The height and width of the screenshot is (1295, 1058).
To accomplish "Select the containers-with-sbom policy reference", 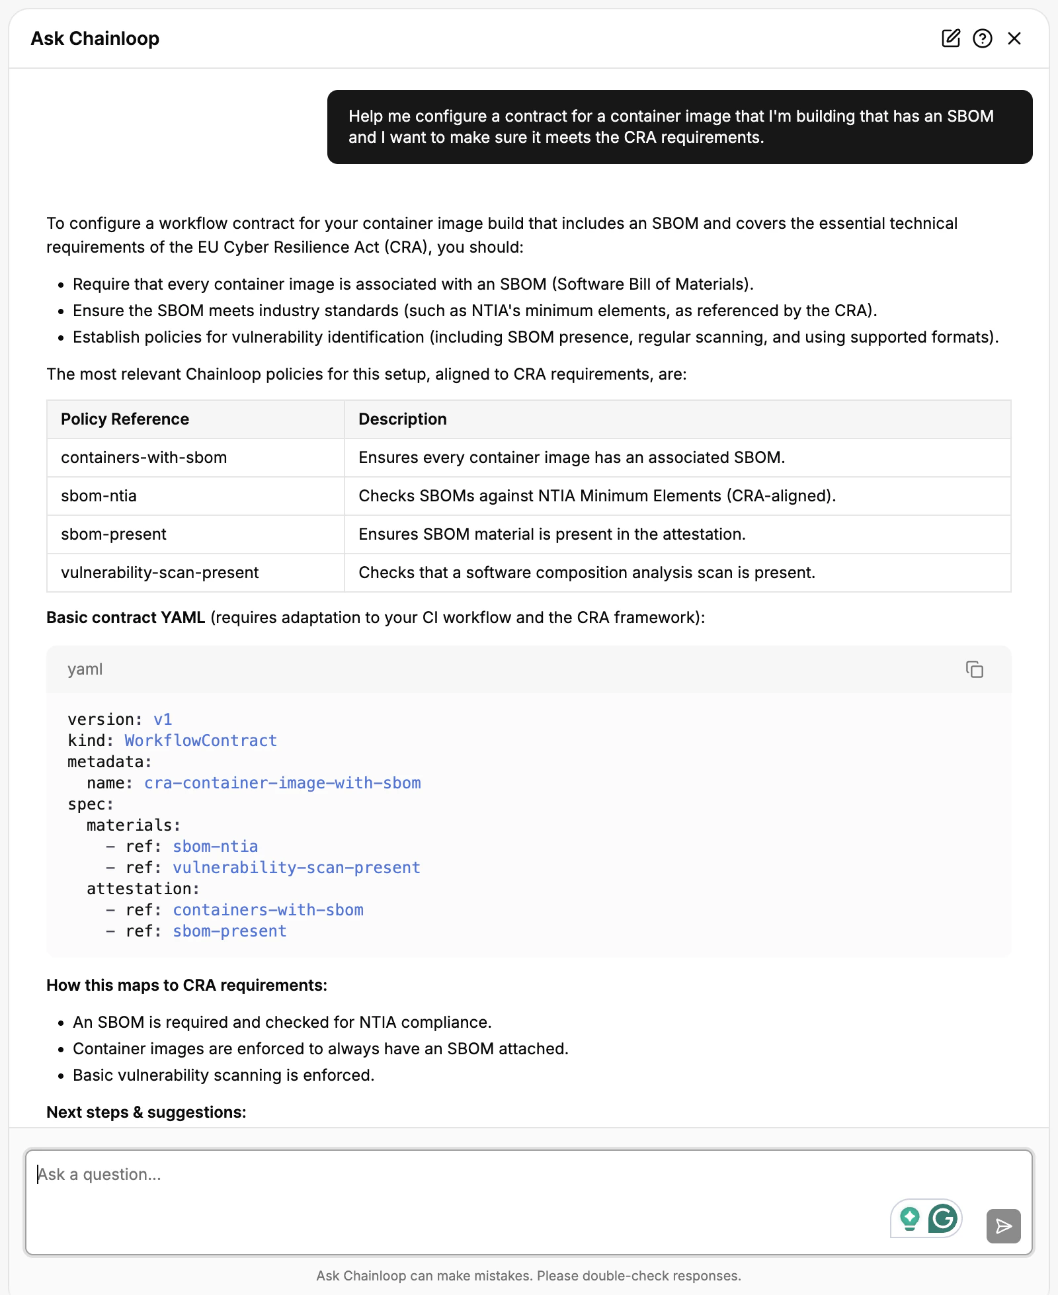I will (144, 457).
